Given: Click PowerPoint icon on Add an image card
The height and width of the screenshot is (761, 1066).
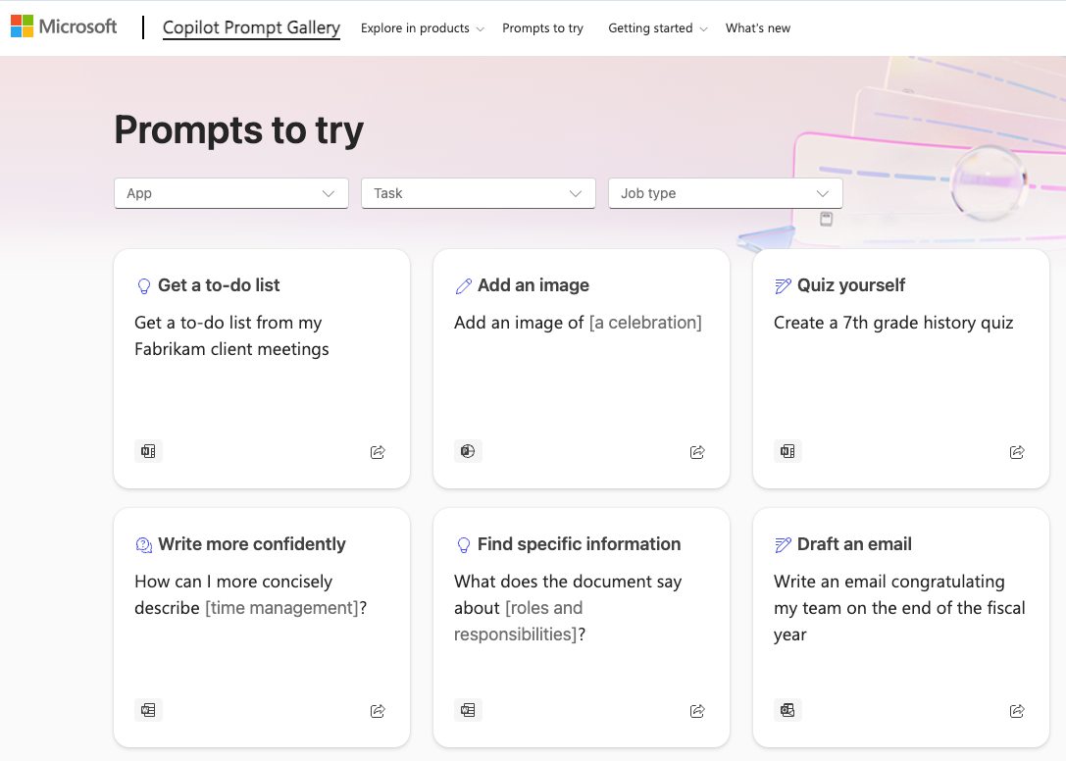Looking at the screenshot, I should click(x=468, y=451).
